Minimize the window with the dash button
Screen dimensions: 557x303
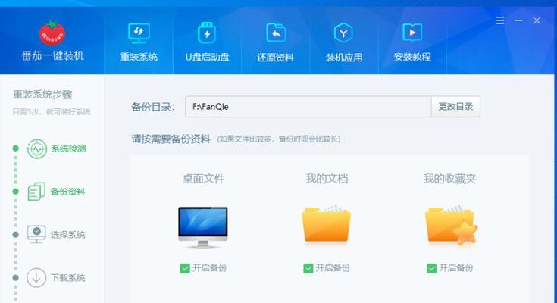518,20
